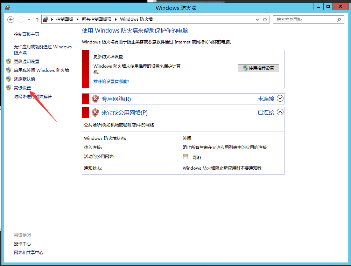Viewport: 351px width, 266px height.
Task: Go up one level with the Up arrow
Action: pos(37,20)
